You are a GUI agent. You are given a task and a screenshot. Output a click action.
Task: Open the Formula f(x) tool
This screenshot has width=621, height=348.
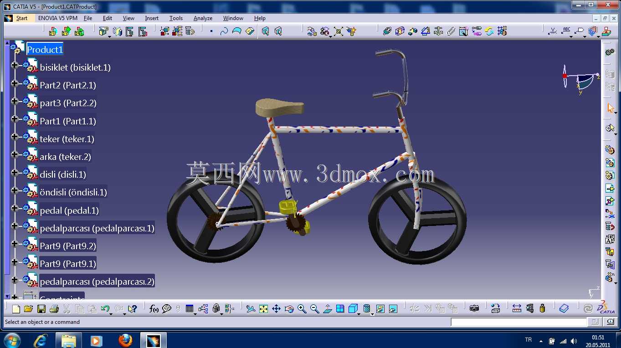pos(154,309)
